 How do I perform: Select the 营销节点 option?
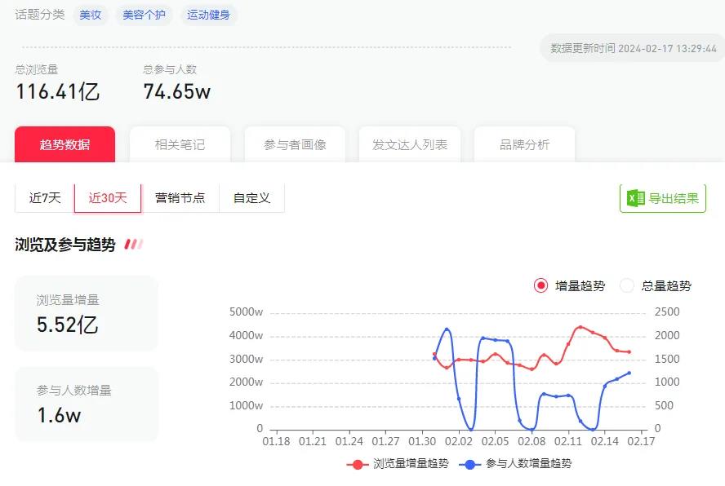point(180,197)
